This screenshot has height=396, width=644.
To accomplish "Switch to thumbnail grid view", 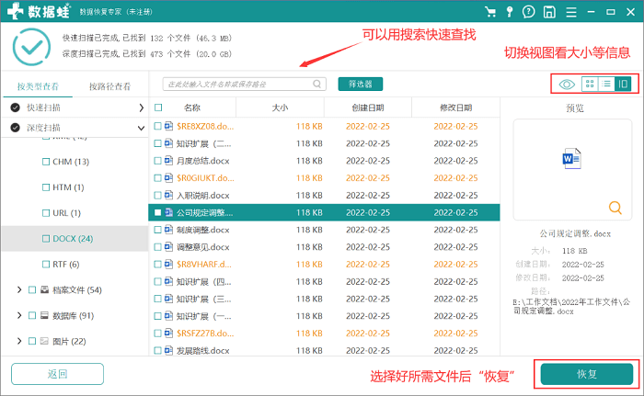I will point(590,85).
